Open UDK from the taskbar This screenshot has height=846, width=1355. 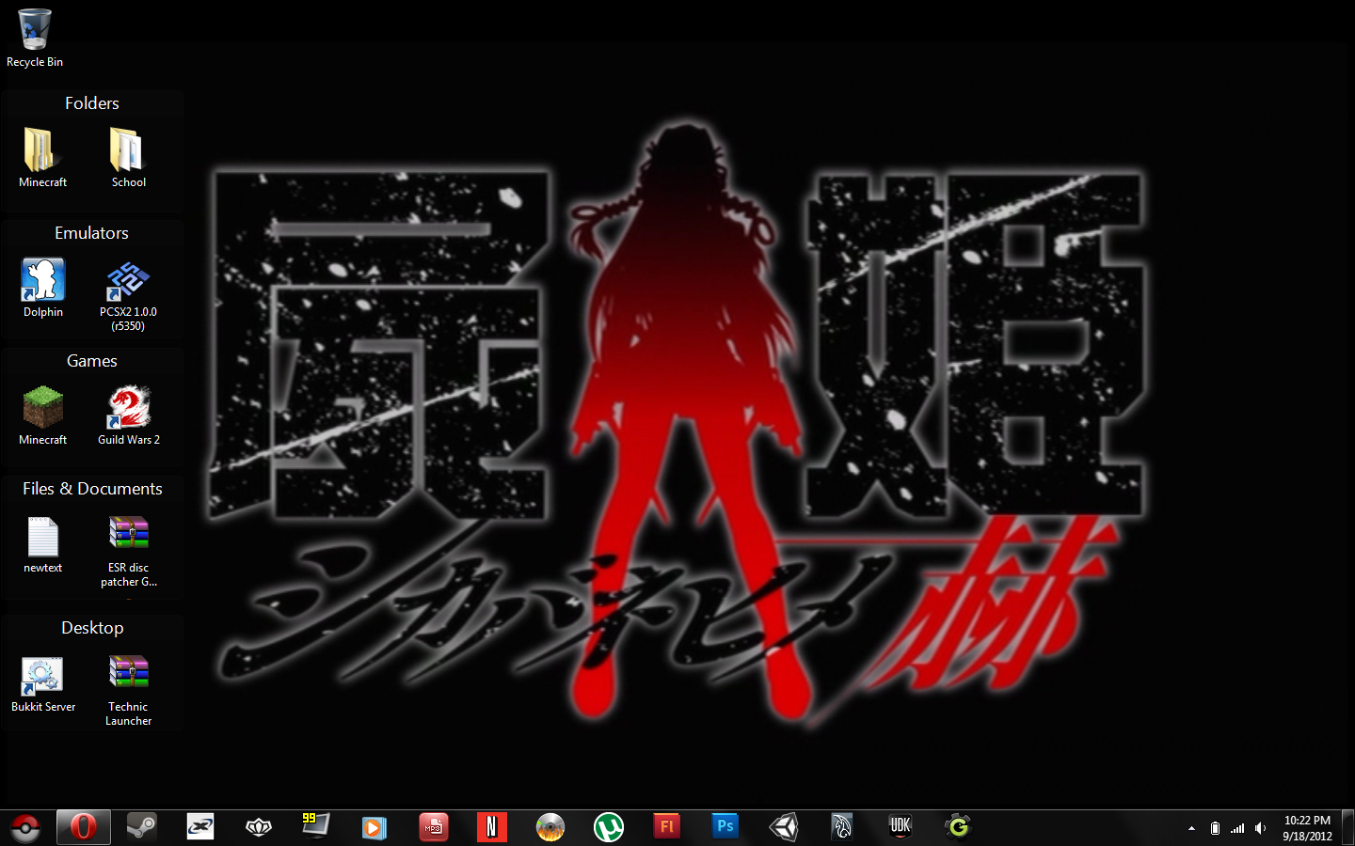coord(901,827)
